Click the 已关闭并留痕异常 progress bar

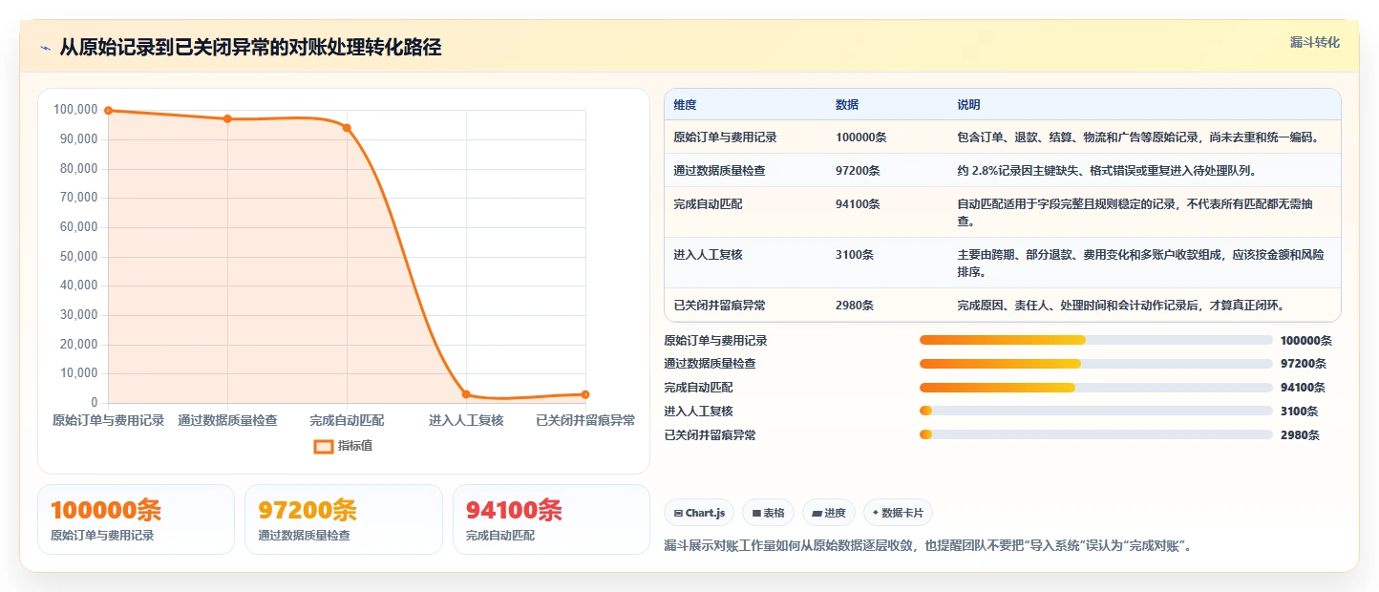coord(1095,434)
